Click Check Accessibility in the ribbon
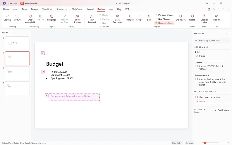The image size is (232, 145). pyautogui.click(x=30, y=19)
